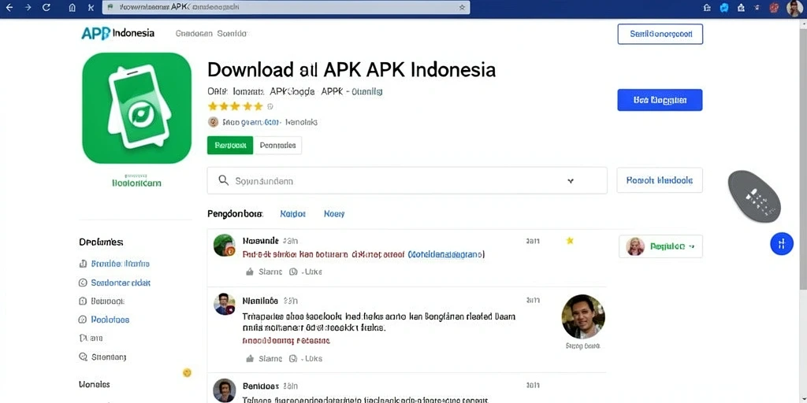Bookmark the page with the address bar star
The height and width of the screenshot is (403, 807).
462,7
